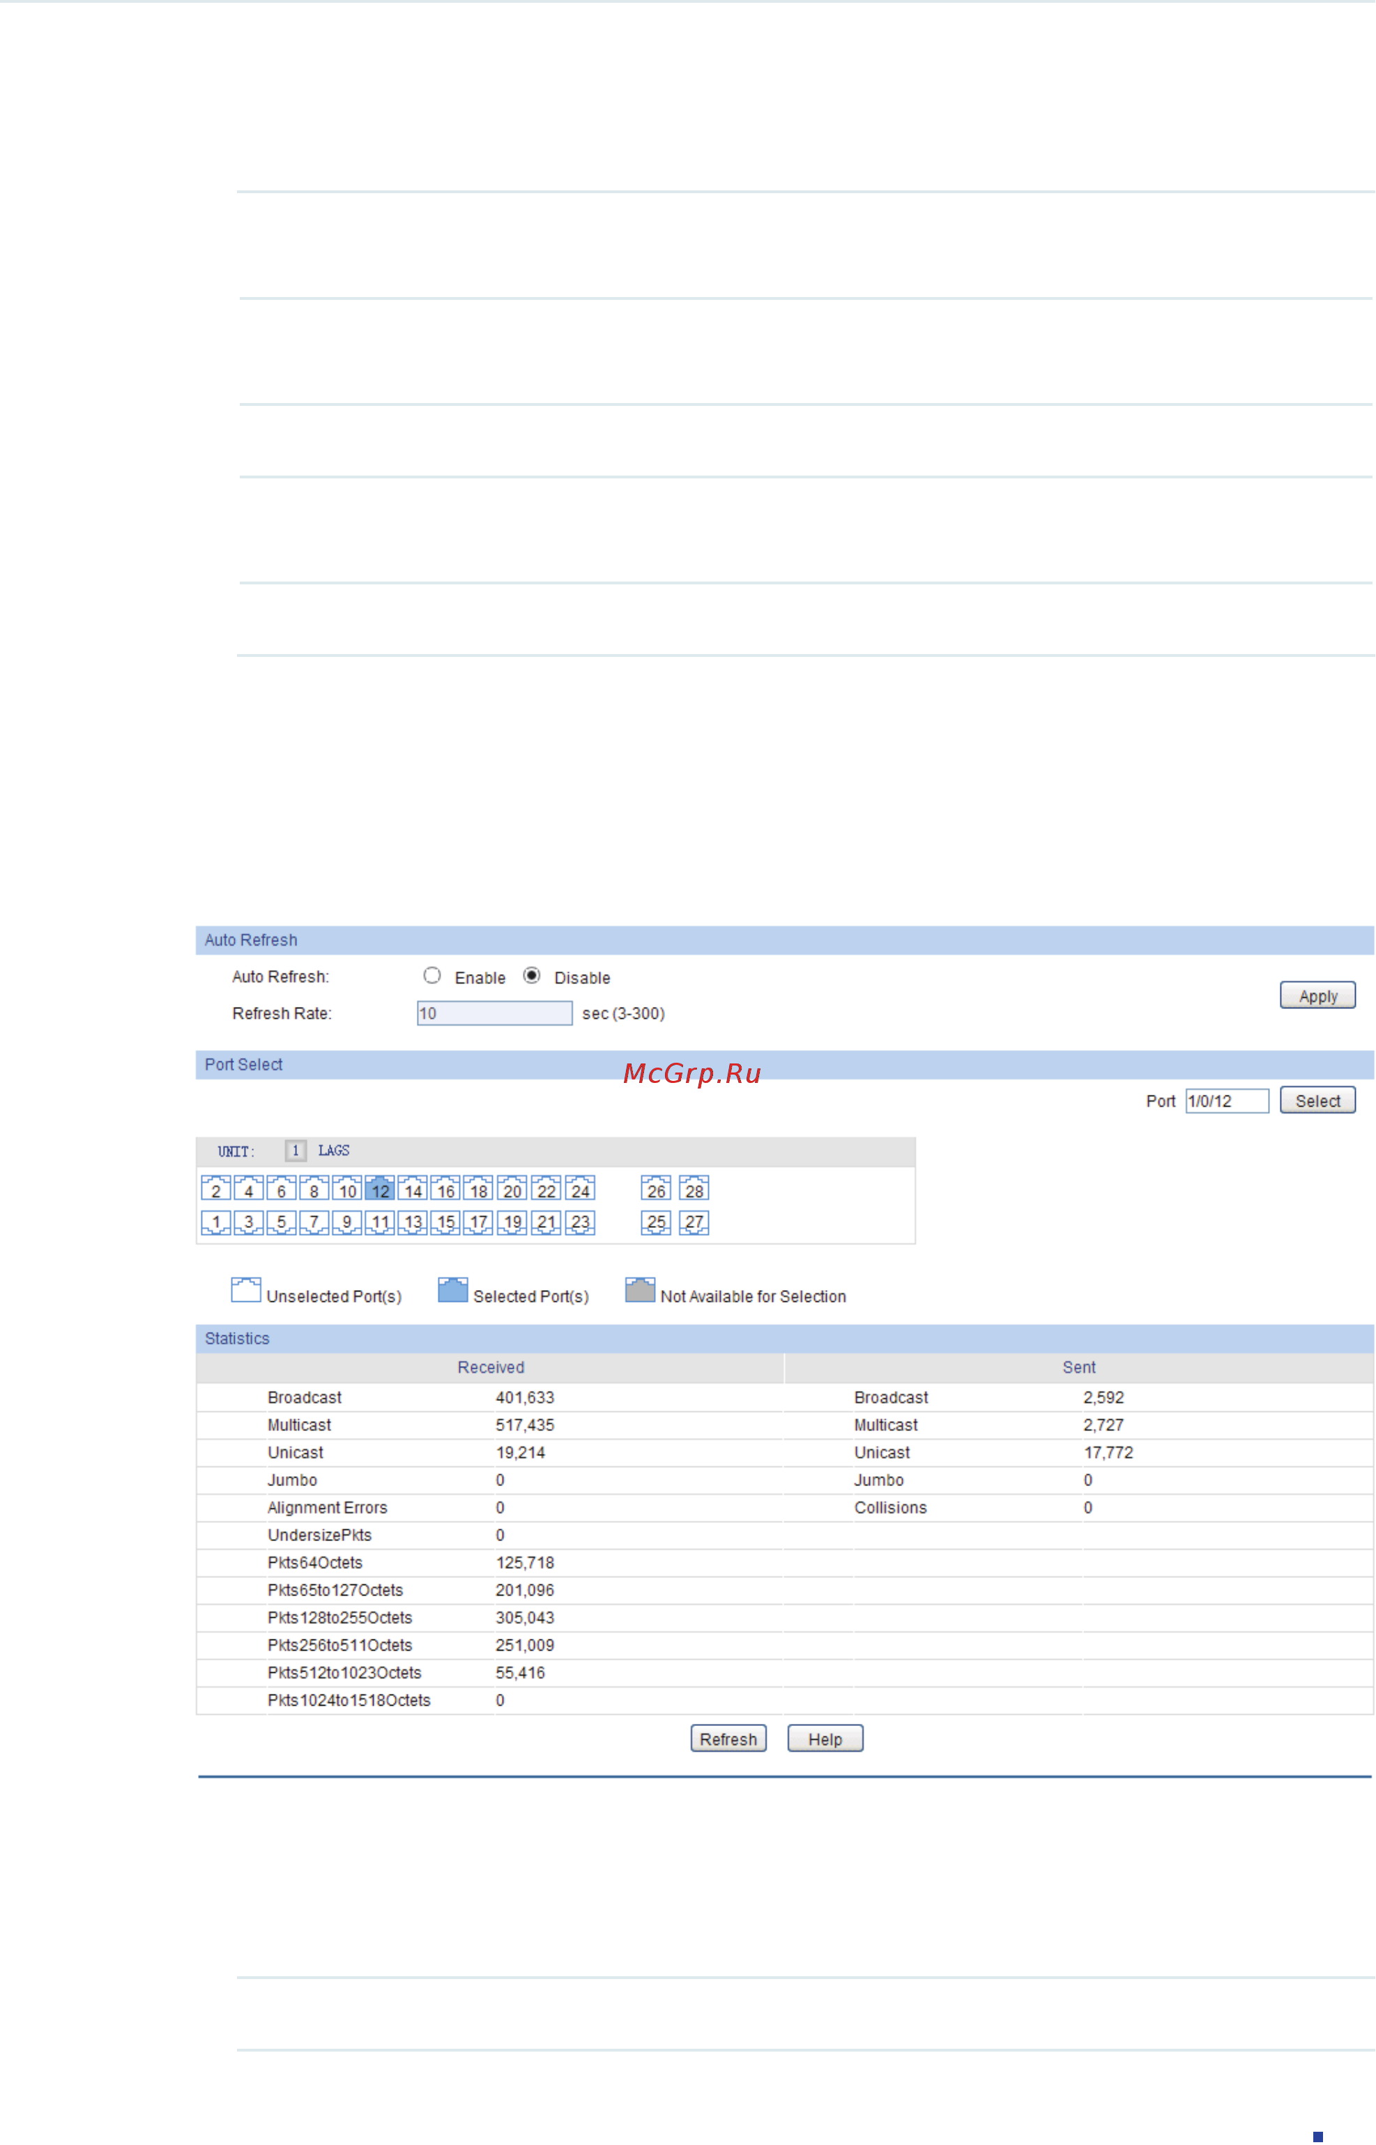The width and height of the screenshot is (1376, 2145).
Task: Select port 4 icon
Action: [x=248, y=1189]
